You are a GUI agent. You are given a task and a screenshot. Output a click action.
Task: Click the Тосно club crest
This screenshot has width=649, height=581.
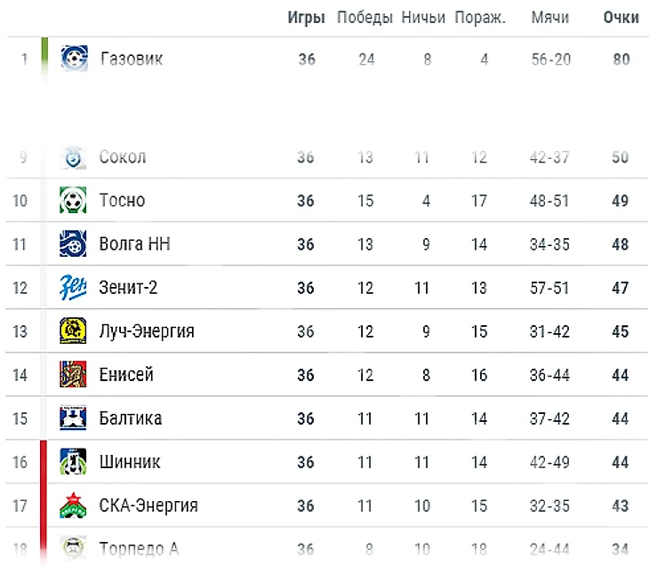click(73, 201)
